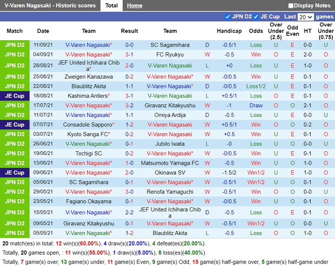Click the Fagiano Okayama team name
This screenshot has height=266, width=335.
coord(88,201)
